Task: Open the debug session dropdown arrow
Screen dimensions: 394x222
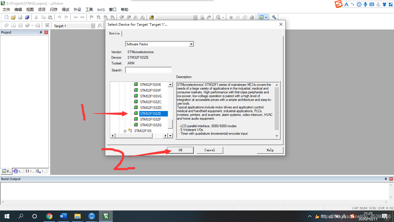Action: 223,17
